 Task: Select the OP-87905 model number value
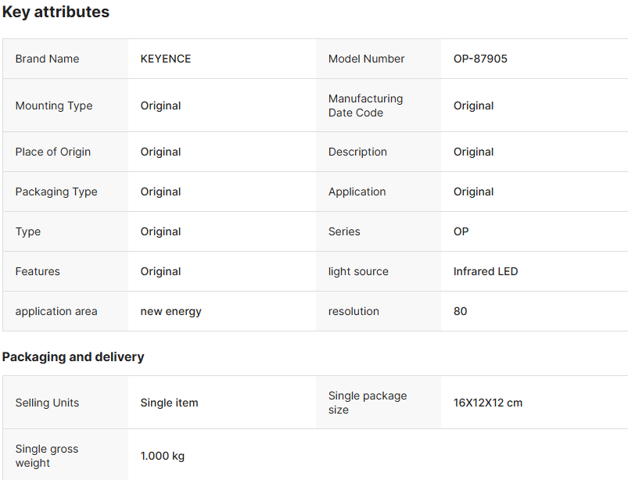coord(480,59)
